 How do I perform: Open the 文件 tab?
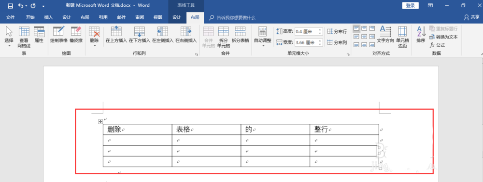click(11, 17)
